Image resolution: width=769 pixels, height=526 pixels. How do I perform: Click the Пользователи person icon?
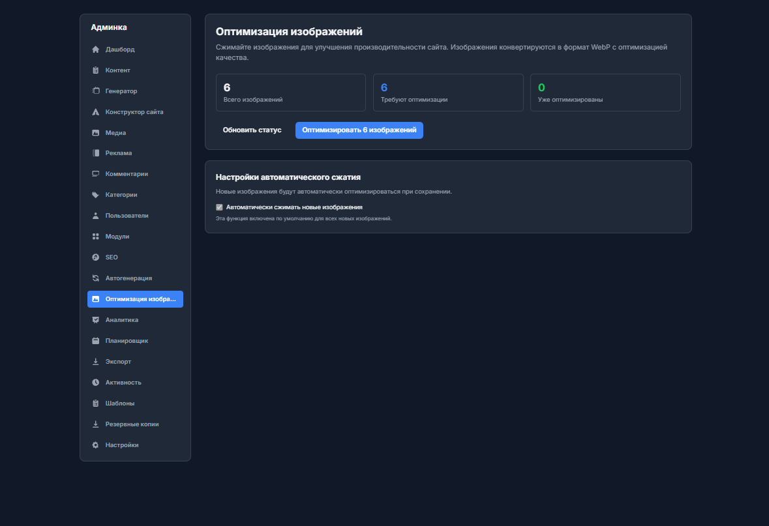click(x=95, y=216)
